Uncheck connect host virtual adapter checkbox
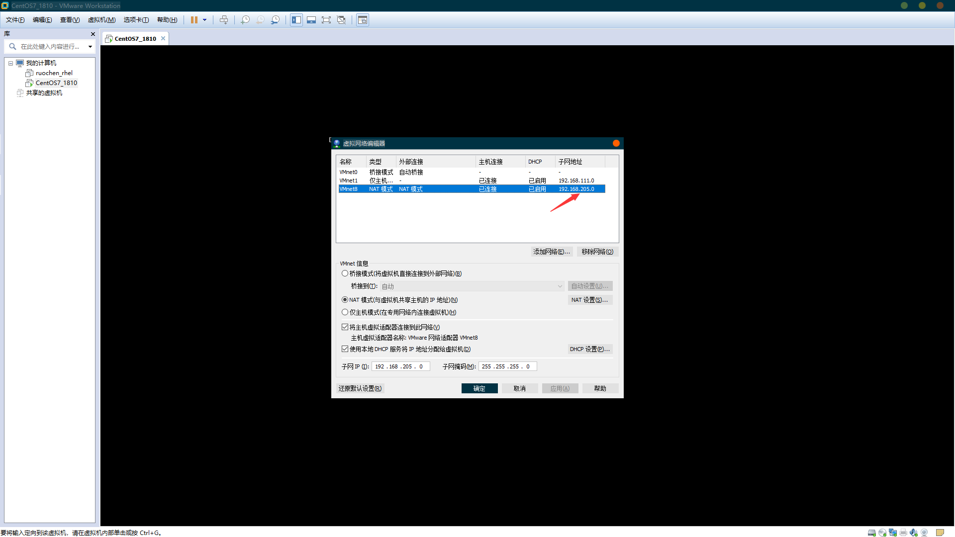955x537 pixels. [345, 327]
